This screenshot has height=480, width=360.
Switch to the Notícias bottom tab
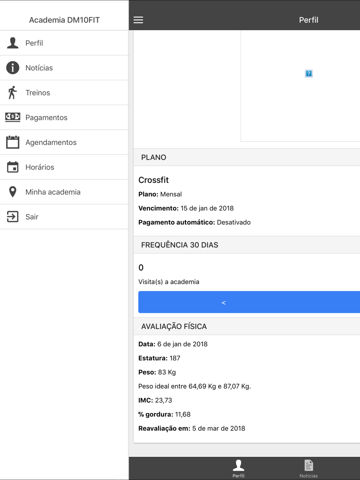coord(309,468)
